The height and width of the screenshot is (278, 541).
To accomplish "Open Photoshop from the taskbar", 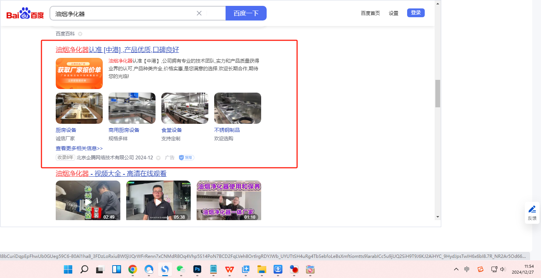I will [197, 270].
